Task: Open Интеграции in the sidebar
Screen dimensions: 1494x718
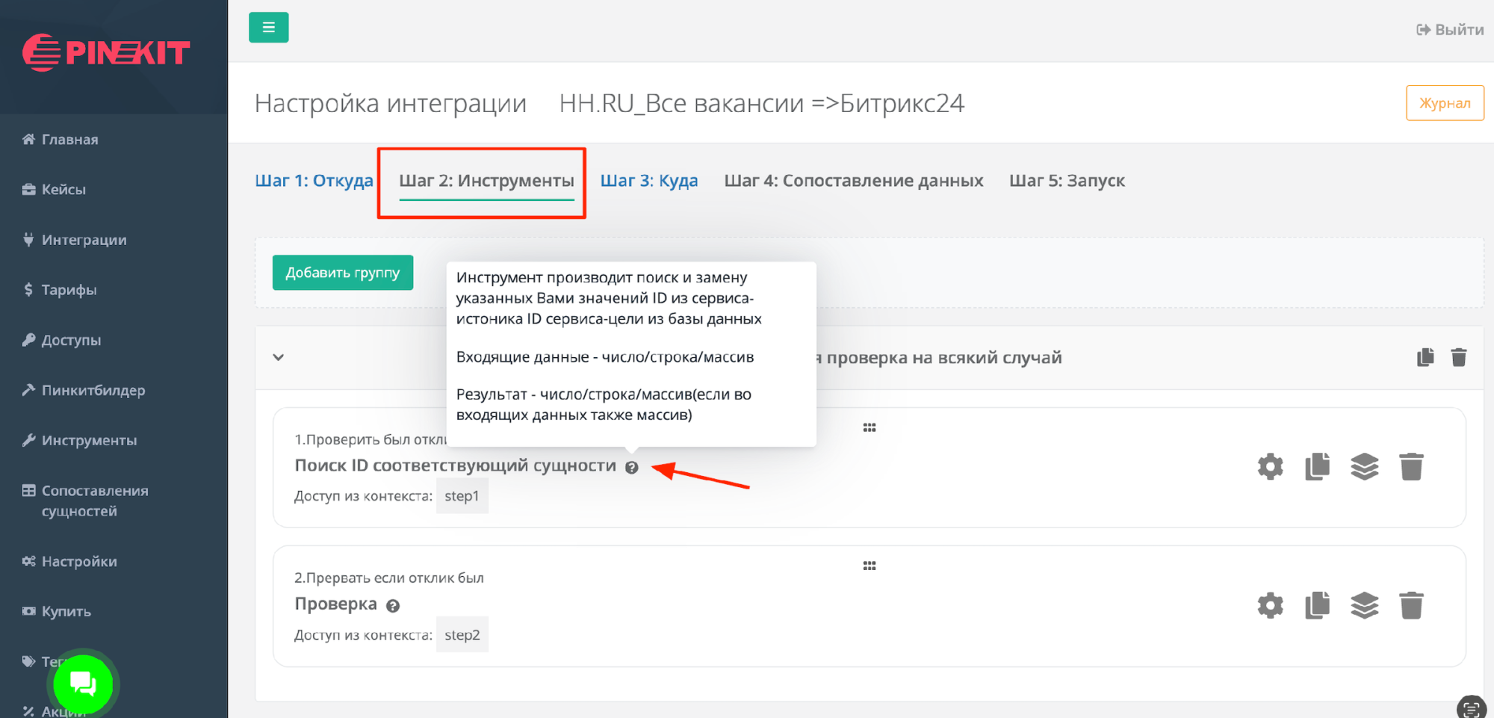Action: [84, 240]
